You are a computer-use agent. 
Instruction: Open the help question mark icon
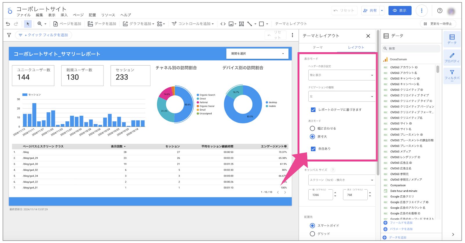click(x=440, y=11)
